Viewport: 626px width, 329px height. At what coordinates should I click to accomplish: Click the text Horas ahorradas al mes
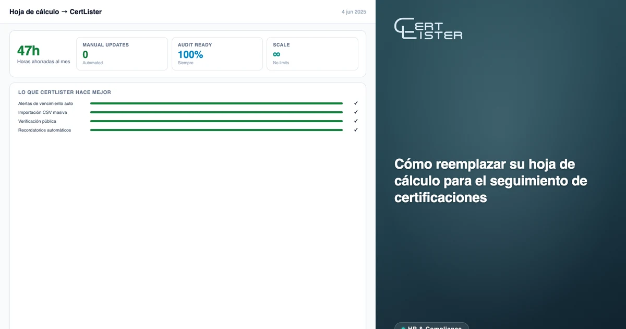coord(43,62)
